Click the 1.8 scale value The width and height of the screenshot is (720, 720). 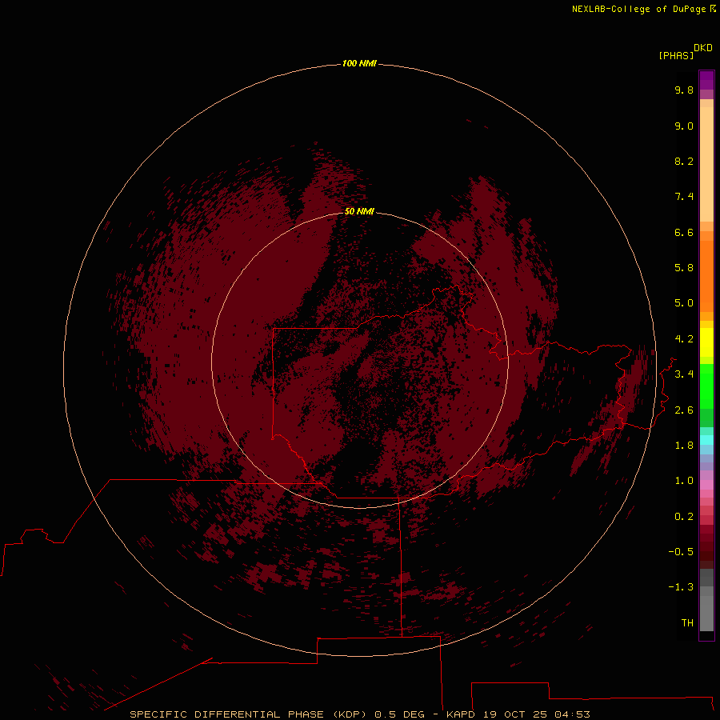(684, 446)
